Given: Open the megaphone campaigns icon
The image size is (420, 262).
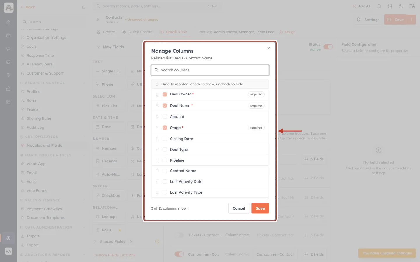Looking at the screenshot, I should pyautogui.click(x=8, y=49).
